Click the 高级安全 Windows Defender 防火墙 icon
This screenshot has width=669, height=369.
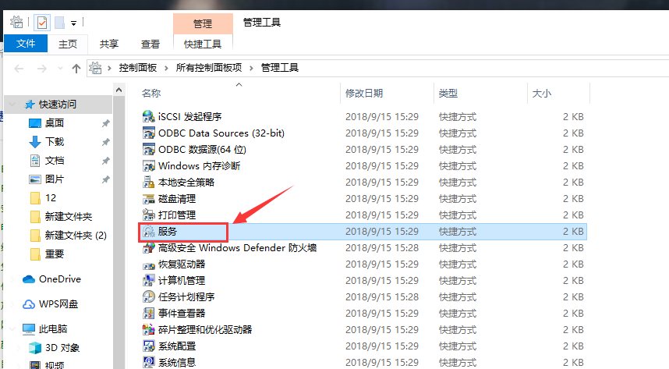pyautogui.click(x=148, y=247)
